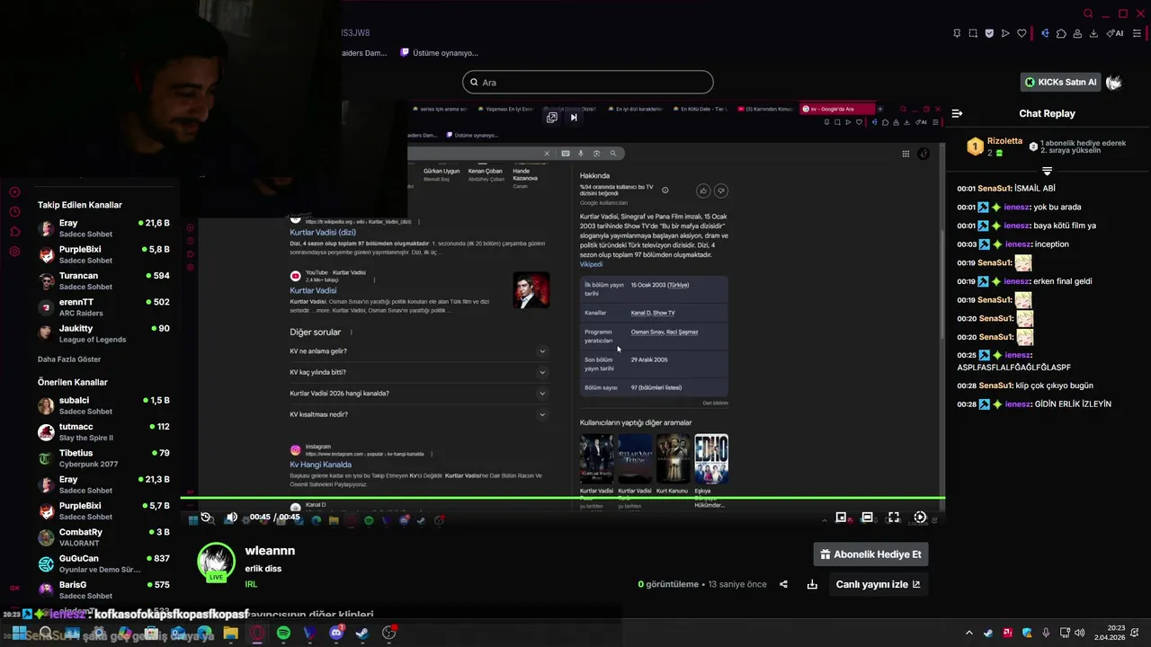The width and height of the screenshot is (1151, 647).
Task: Open Spotify from the Windows taskbar
Action: pos(283,633)
